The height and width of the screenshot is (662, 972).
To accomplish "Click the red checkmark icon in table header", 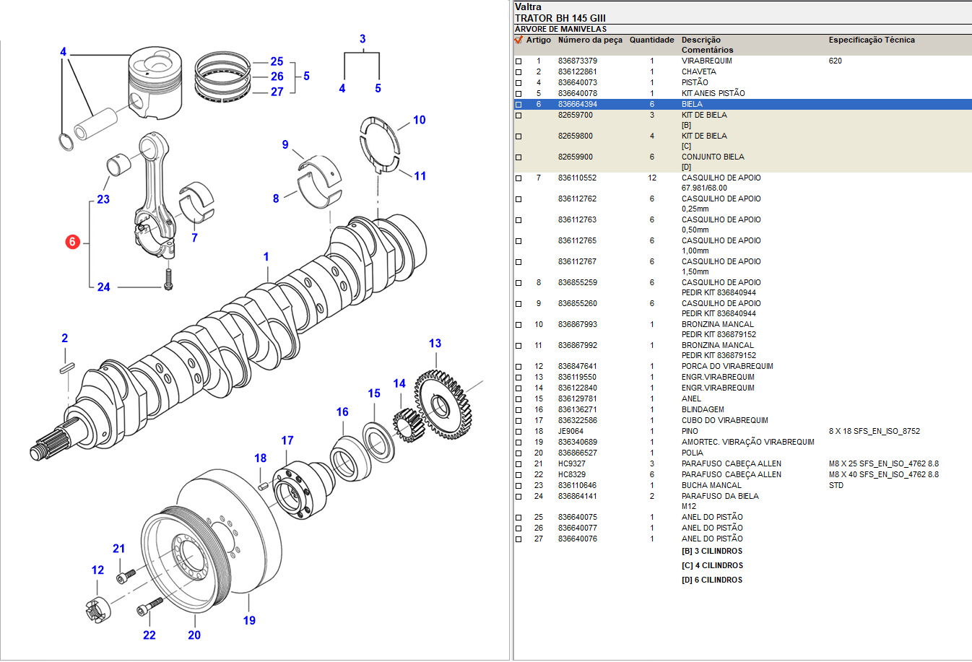I will (518, 40).
